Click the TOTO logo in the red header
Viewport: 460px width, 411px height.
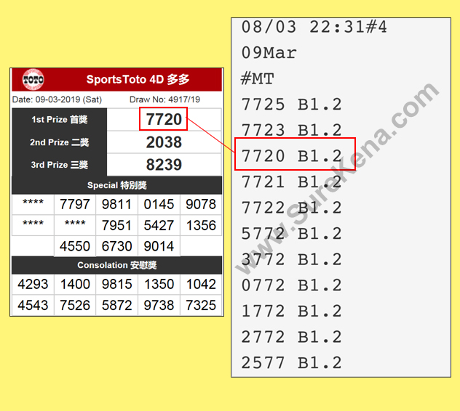point(33,80)
